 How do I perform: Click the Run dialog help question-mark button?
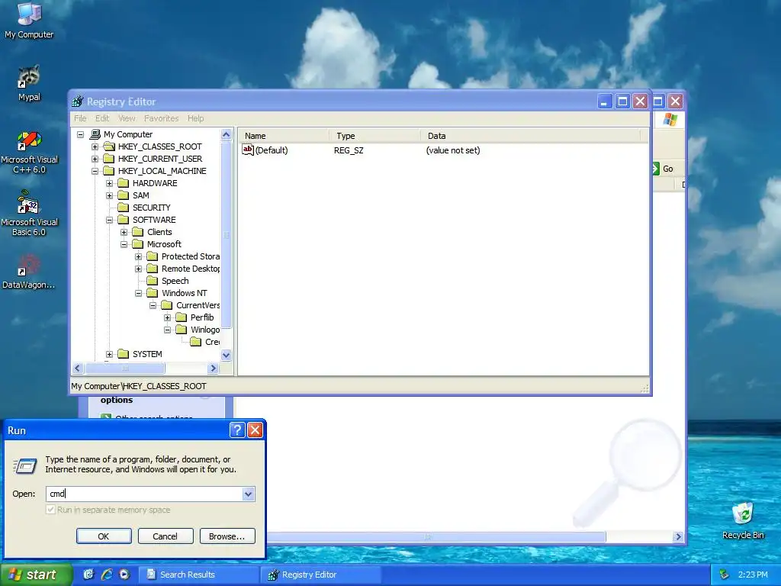click(237, 430)
